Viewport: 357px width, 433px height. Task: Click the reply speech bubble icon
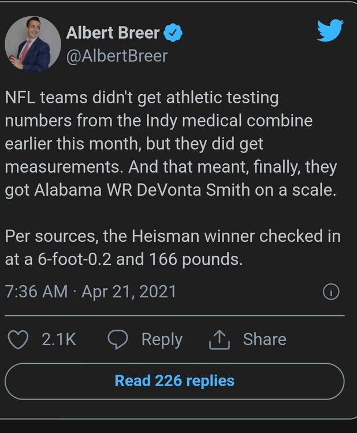(118, 339)
